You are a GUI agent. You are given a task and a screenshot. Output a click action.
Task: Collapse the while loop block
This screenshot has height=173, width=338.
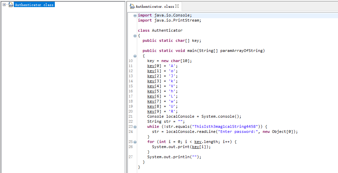[135, 127]
